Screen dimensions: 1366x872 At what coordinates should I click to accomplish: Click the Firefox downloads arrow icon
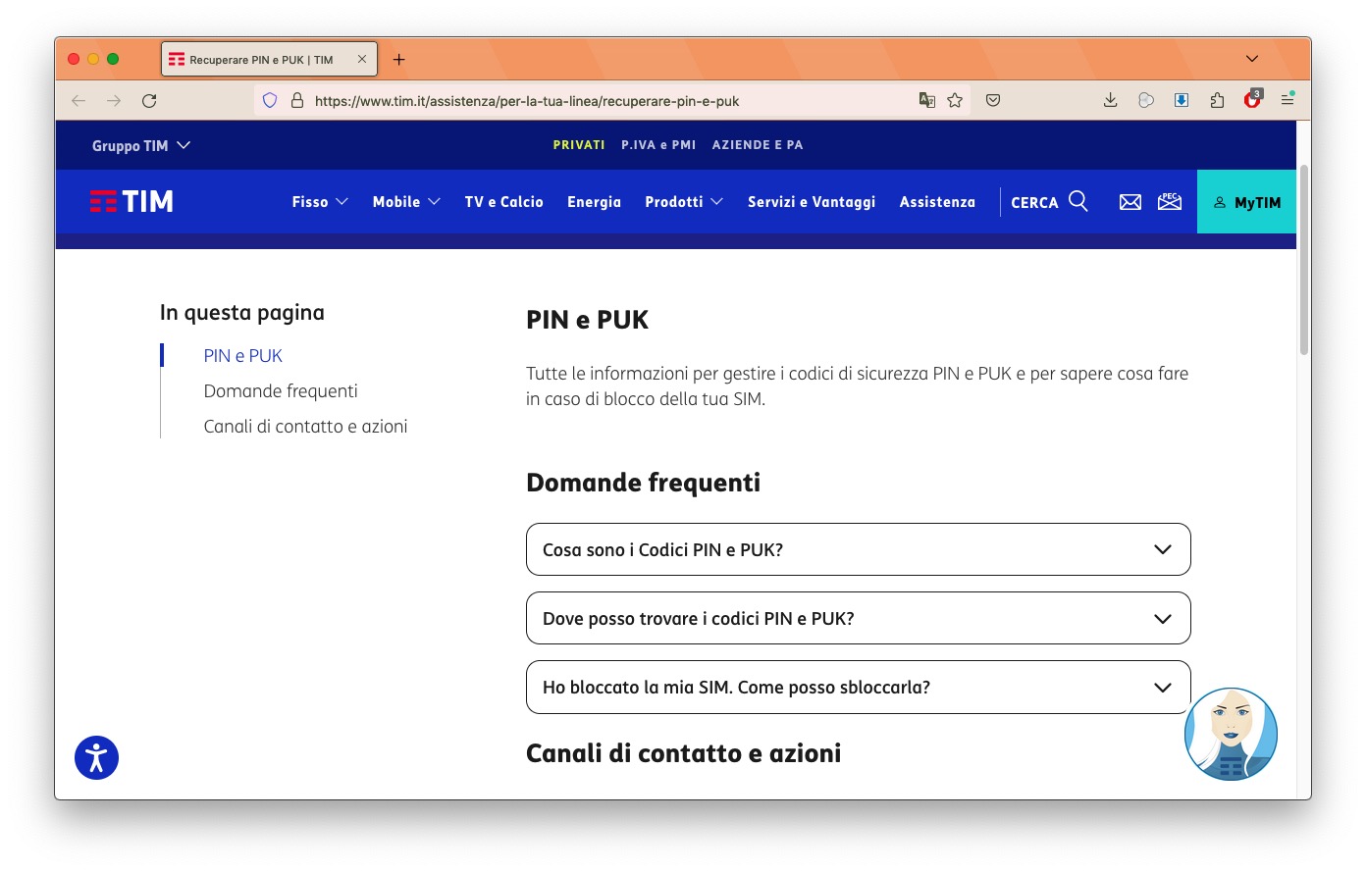[x=1110, y=99]
